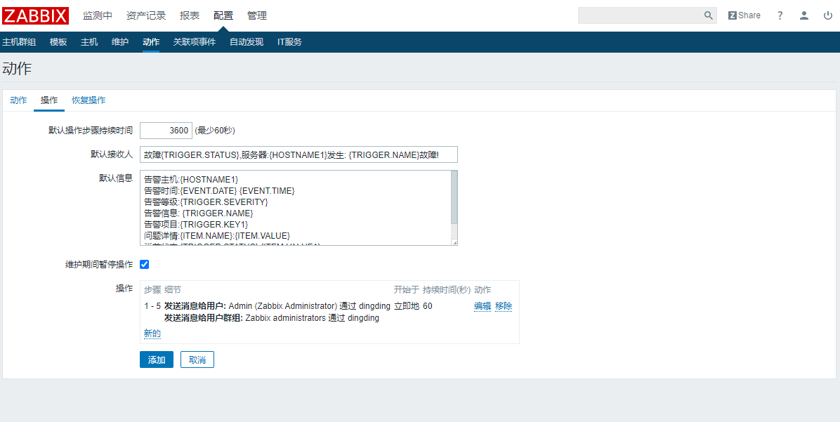The width and height of the screenshot is (840, 422).
Task: Go to 主机群组 in submenu
Action: 19,42
